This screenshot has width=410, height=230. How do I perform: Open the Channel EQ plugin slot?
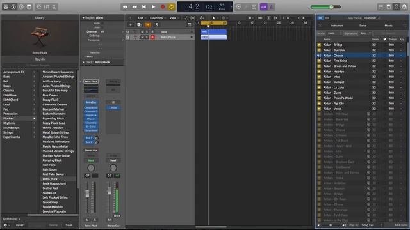(91, 112)
